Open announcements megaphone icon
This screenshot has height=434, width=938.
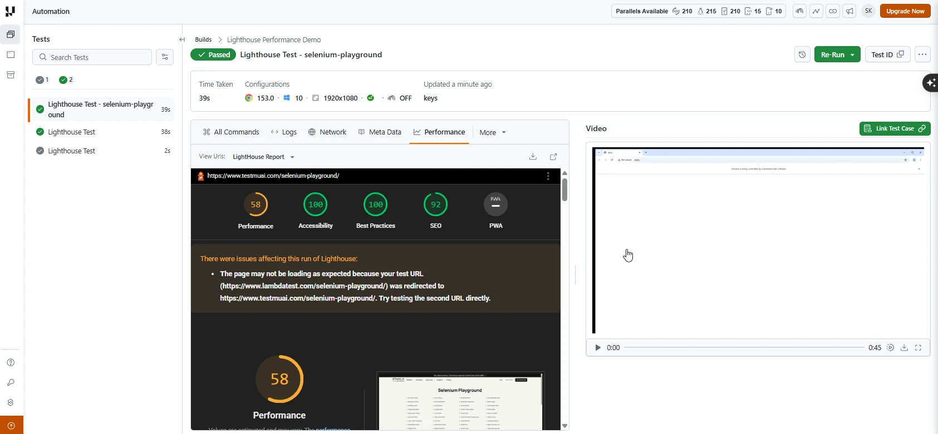tap(849, 11)
